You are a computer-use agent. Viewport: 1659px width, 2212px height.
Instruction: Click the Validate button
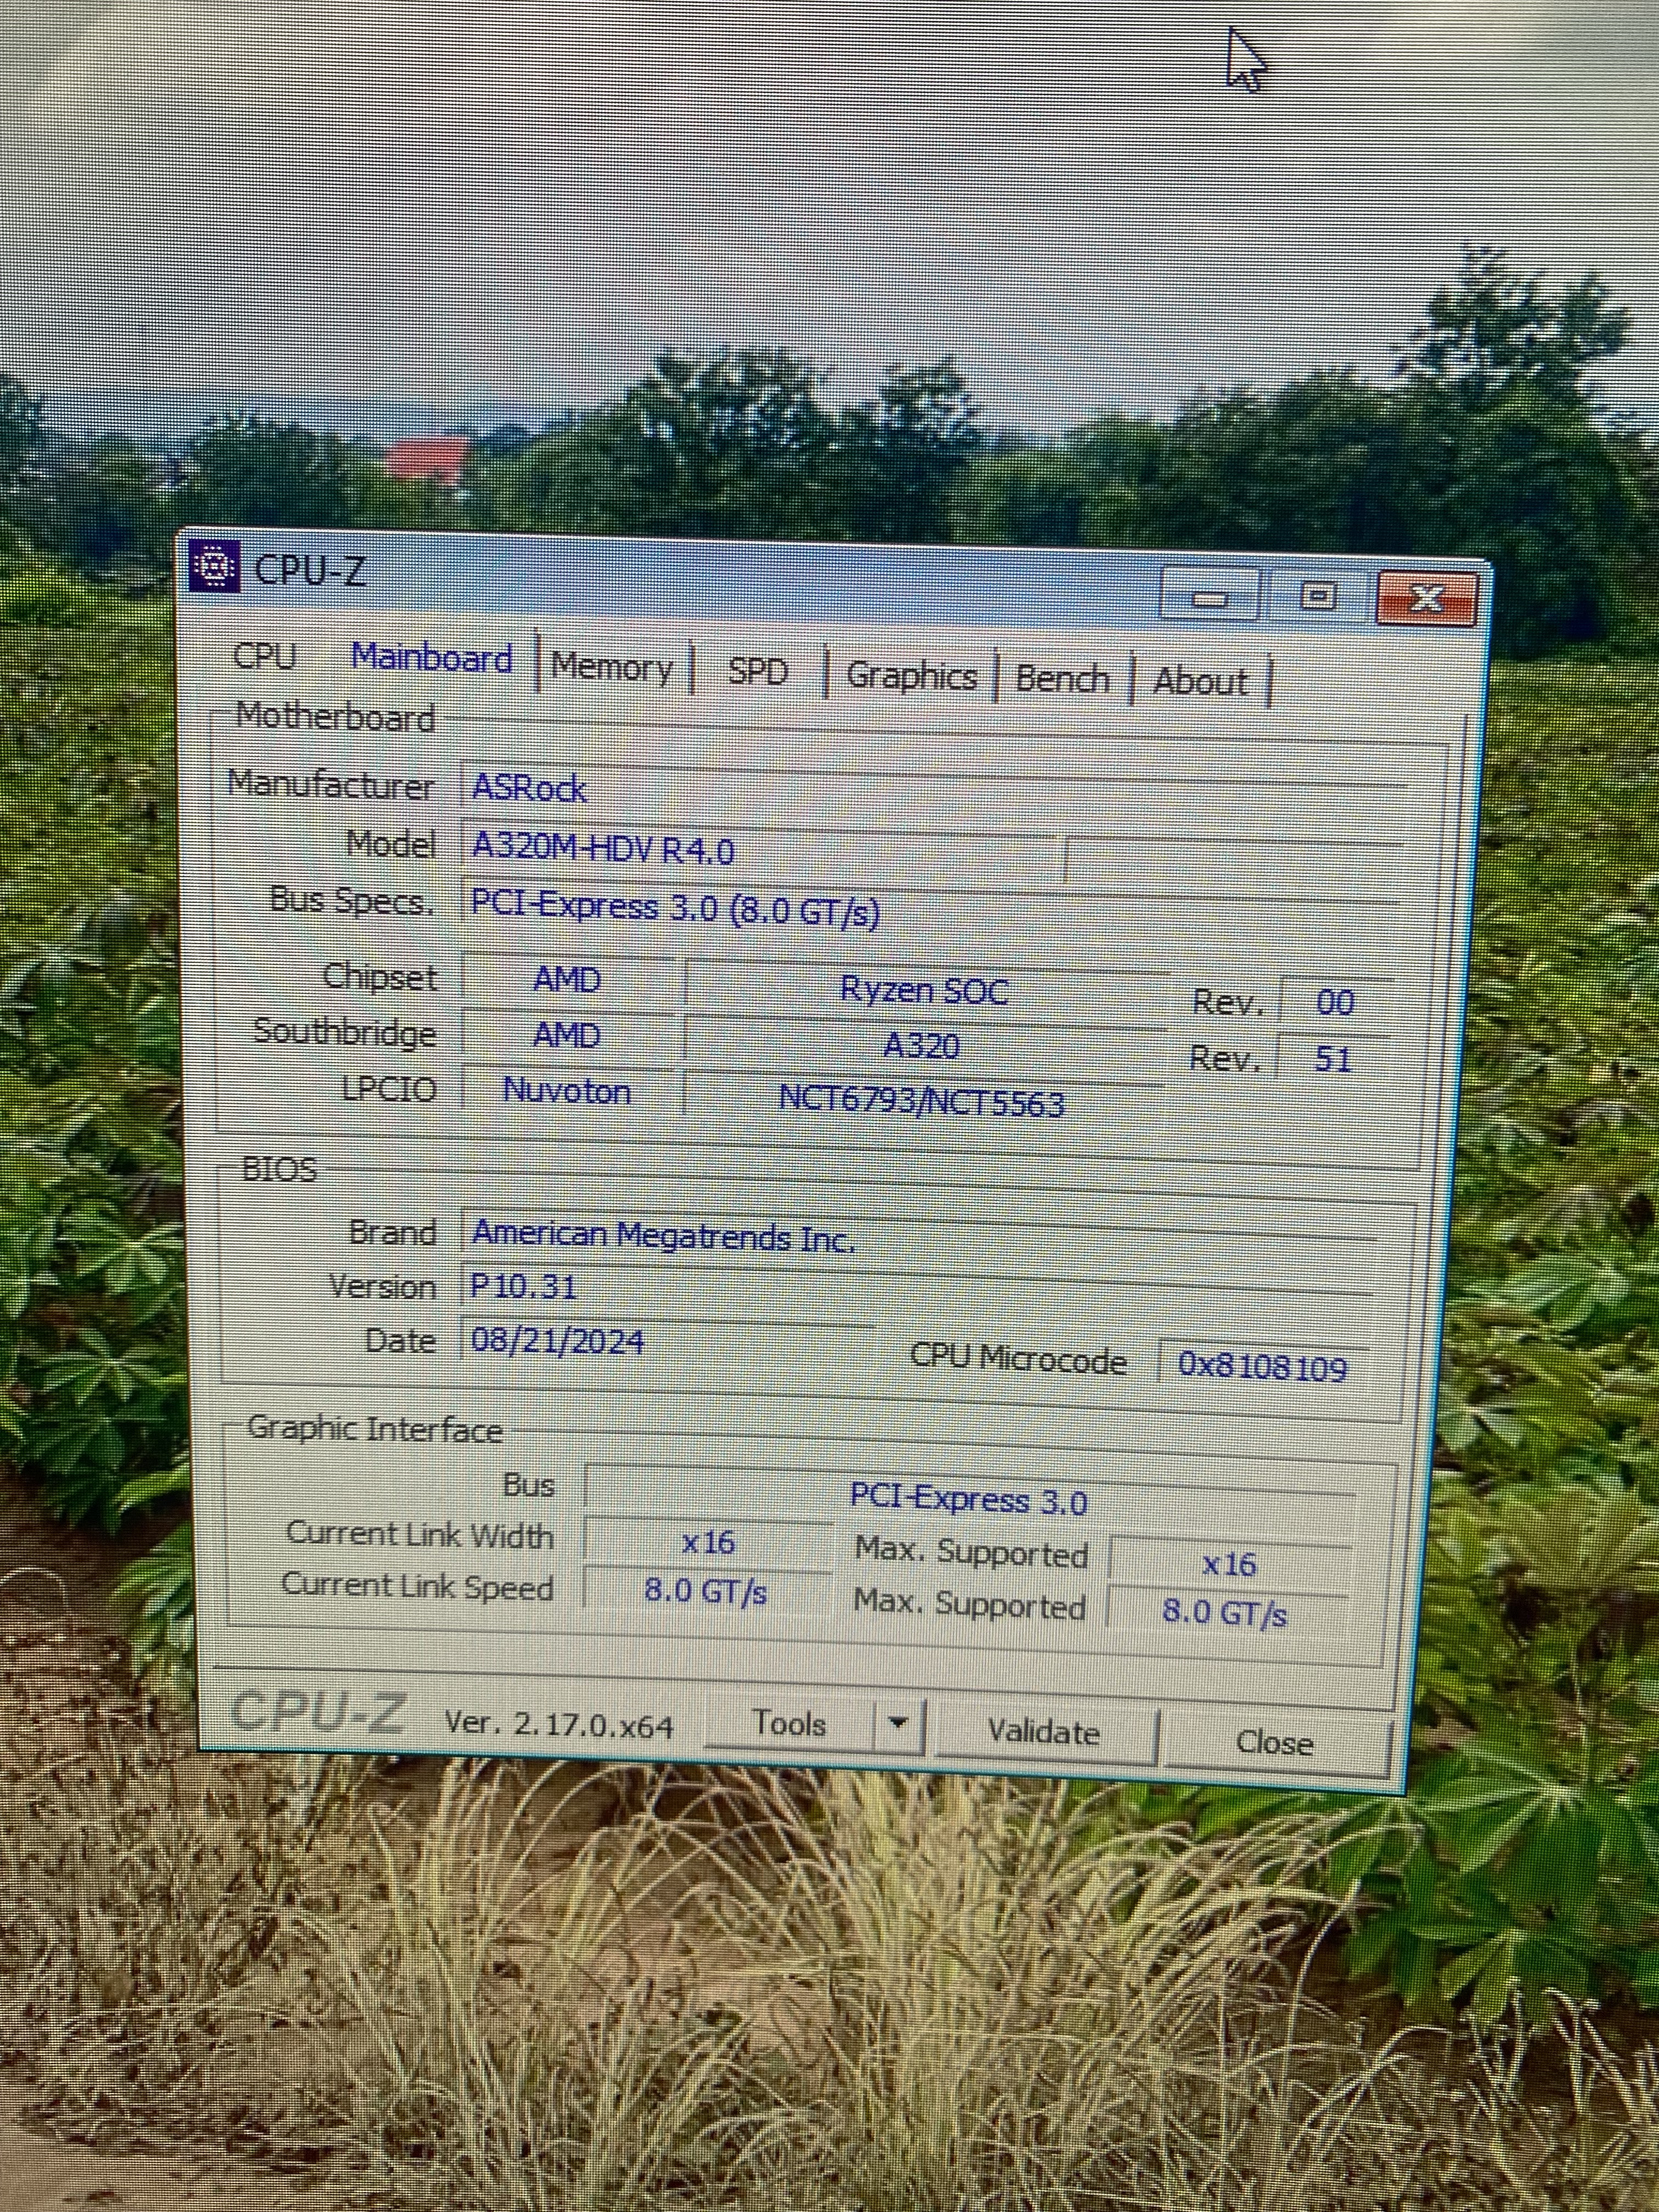1044,1732
